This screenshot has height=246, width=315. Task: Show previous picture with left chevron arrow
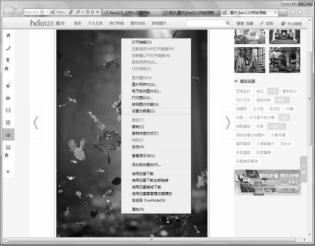click(x=36, y=123)
